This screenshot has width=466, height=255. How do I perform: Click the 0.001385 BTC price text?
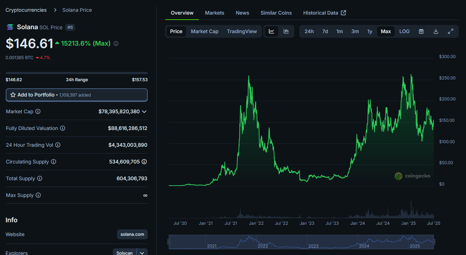[x=20, y=57]
